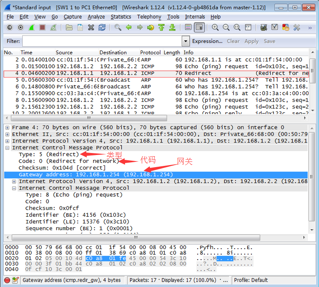Image resolution: width=319 pixels, height=287 pixels.
Task: Zoom in the packet text
Action: click(215, 27)
